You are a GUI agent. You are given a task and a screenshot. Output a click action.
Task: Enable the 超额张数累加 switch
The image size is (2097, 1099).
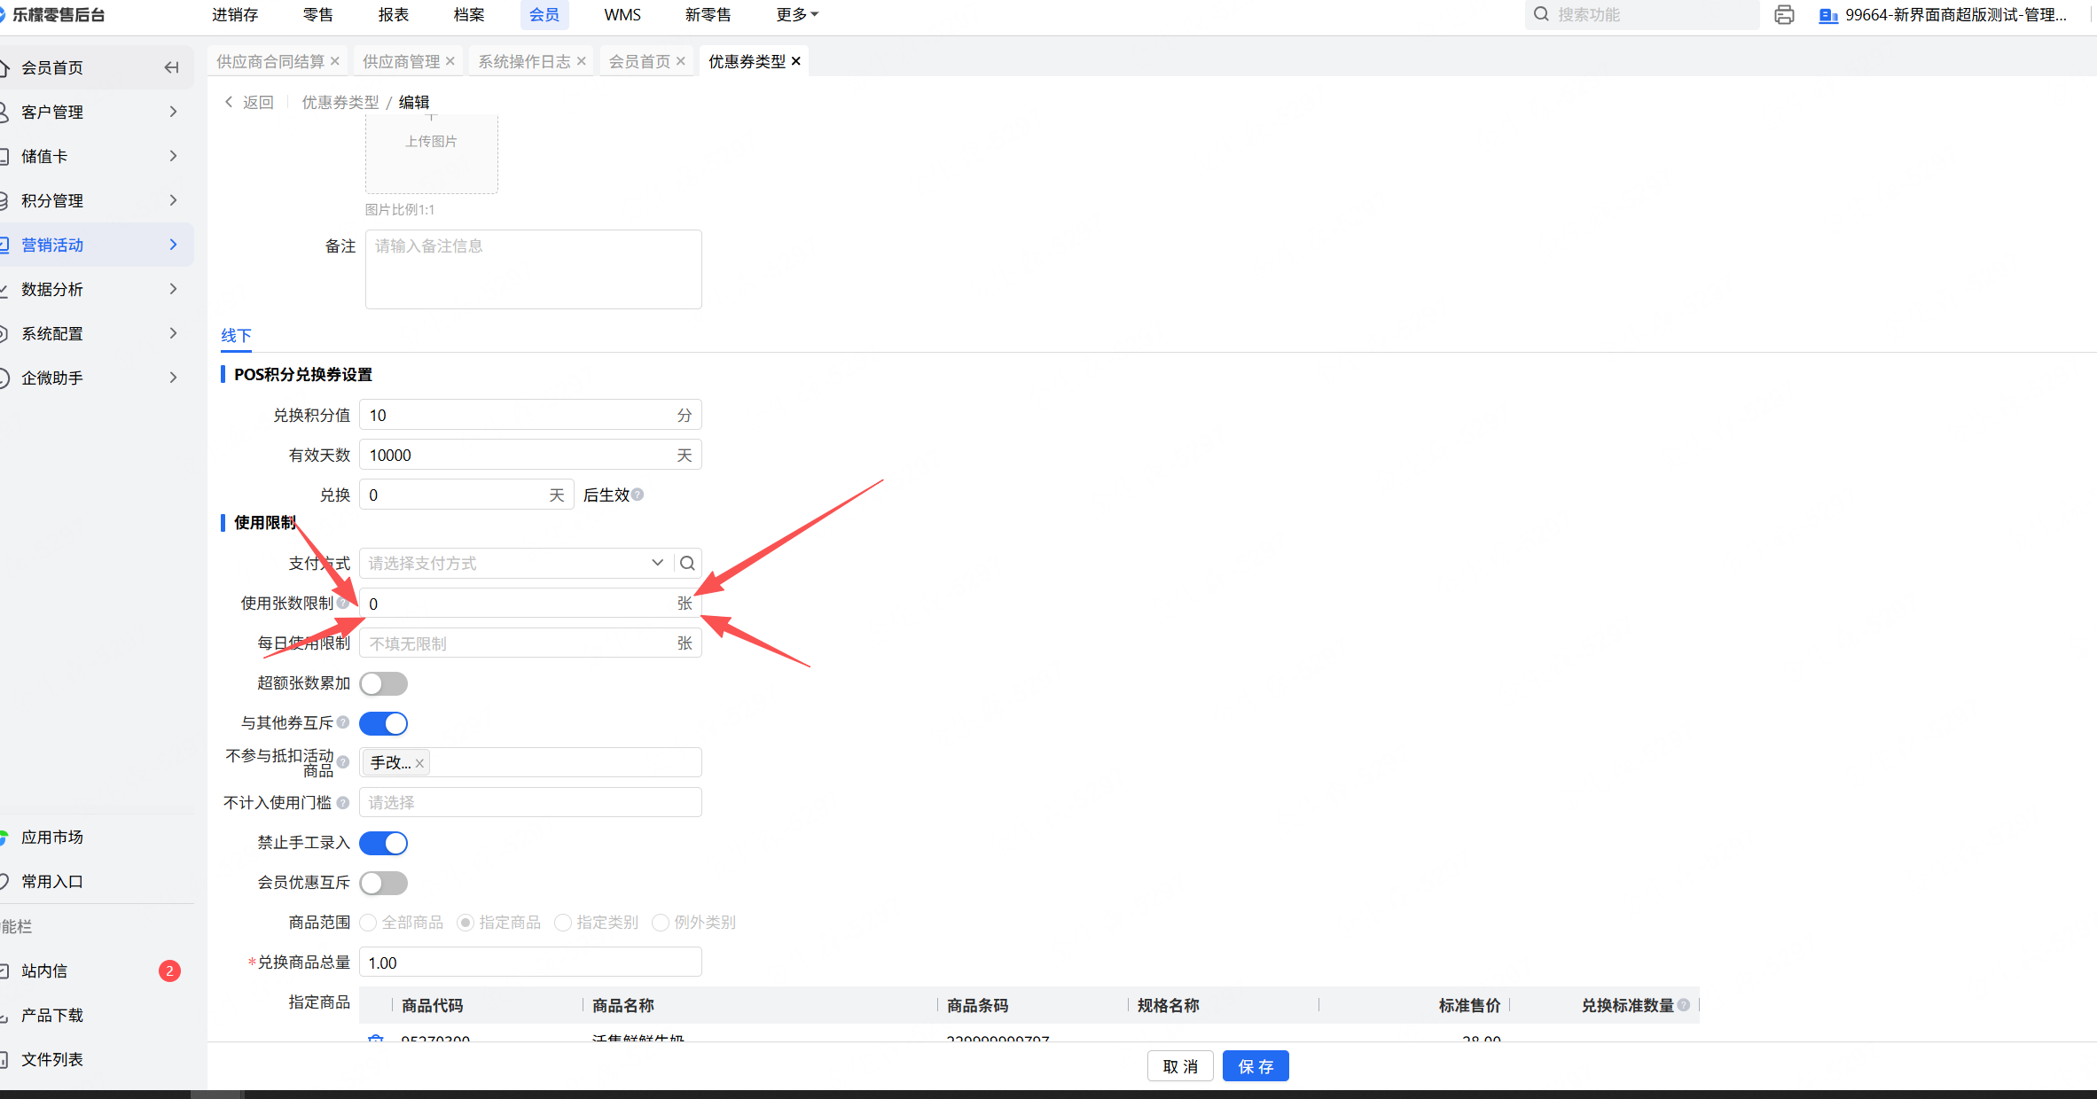[383, 683]
